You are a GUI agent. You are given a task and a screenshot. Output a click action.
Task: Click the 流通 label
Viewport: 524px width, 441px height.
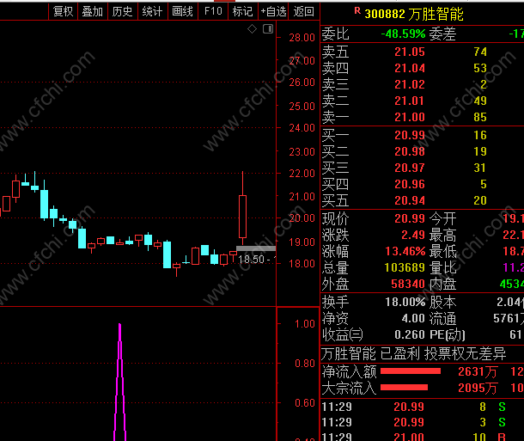(x=442, y=318)
